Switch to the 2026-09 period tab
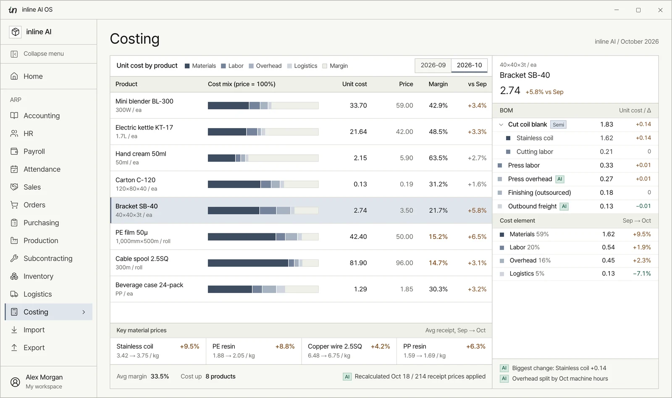 [x=433, y=65]
